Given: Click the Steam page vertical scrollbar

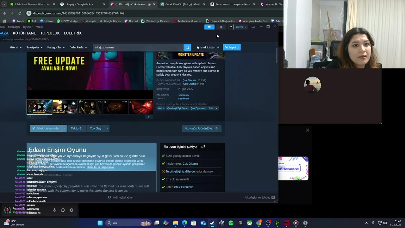Looking at the screenshot, I should 277,55.
